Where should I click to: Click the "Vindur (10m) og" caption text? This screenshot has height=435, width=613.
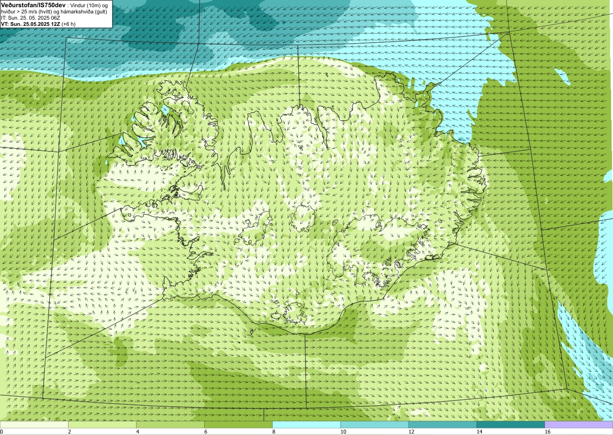coord(90,5)
